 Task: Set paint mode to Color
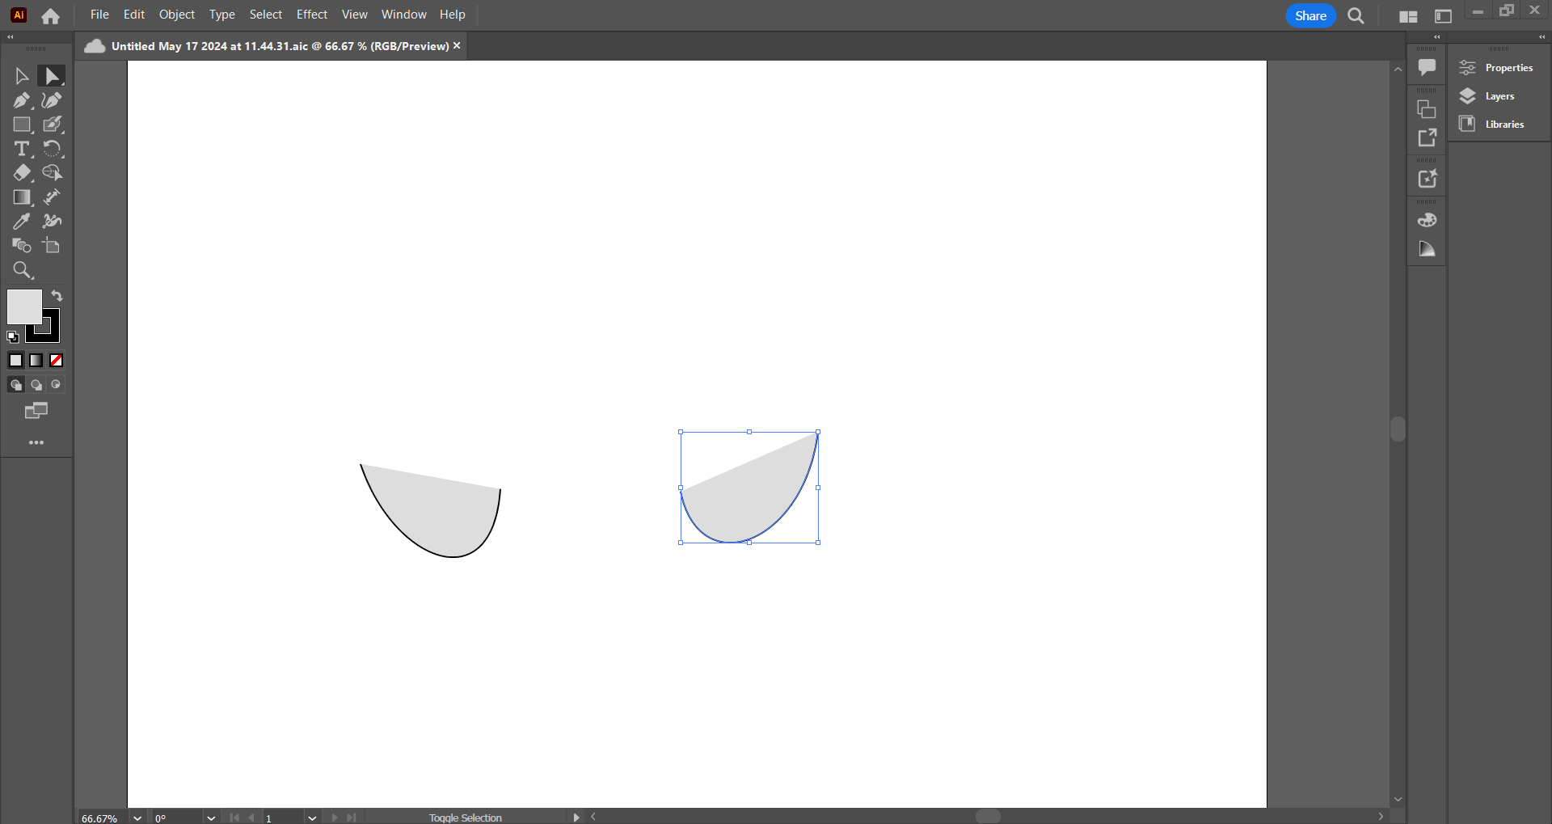click(15, 361)
